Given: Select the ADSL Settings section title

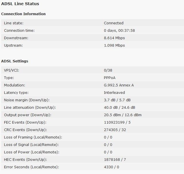Looking at the screenshot, I should point(15,61).
